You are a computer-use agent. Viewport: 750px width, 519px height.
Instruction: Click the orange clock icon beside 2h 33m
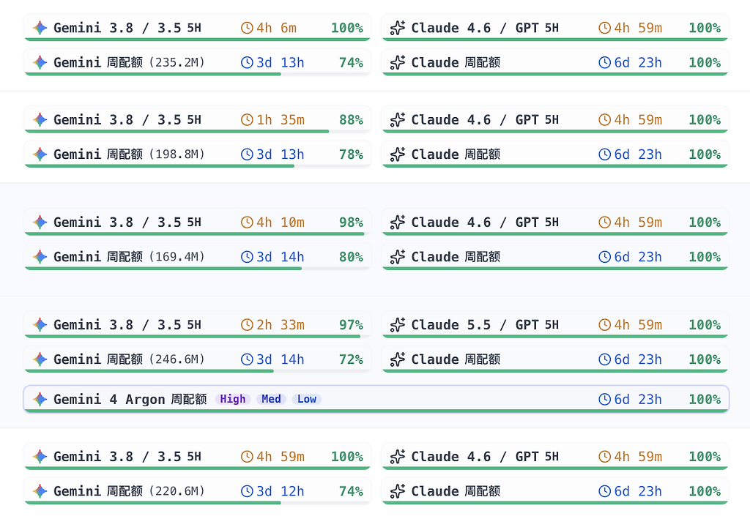coord(247,325)
